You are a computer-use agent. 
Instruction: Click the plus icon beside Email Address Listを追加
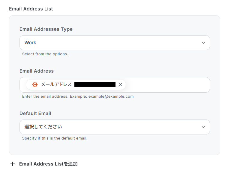[13, 164]
